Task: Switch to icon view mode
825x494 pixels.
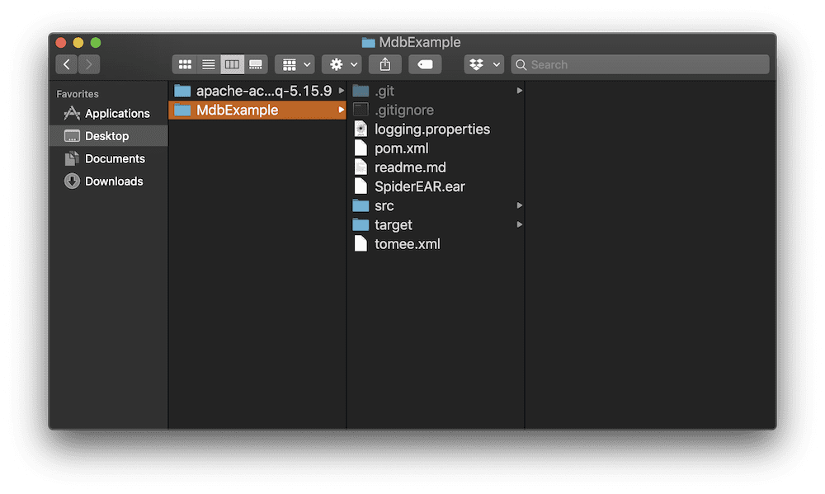Action: pyautogui.click(x=185, y=64)
